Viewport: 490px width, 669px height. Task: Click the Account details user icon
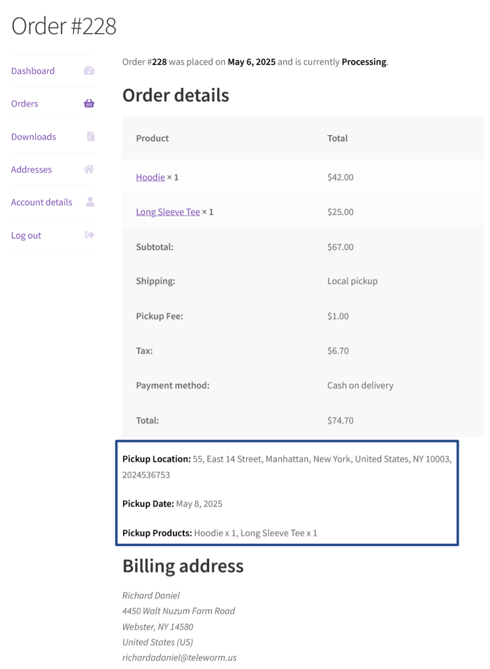click(x=90, y=202)
